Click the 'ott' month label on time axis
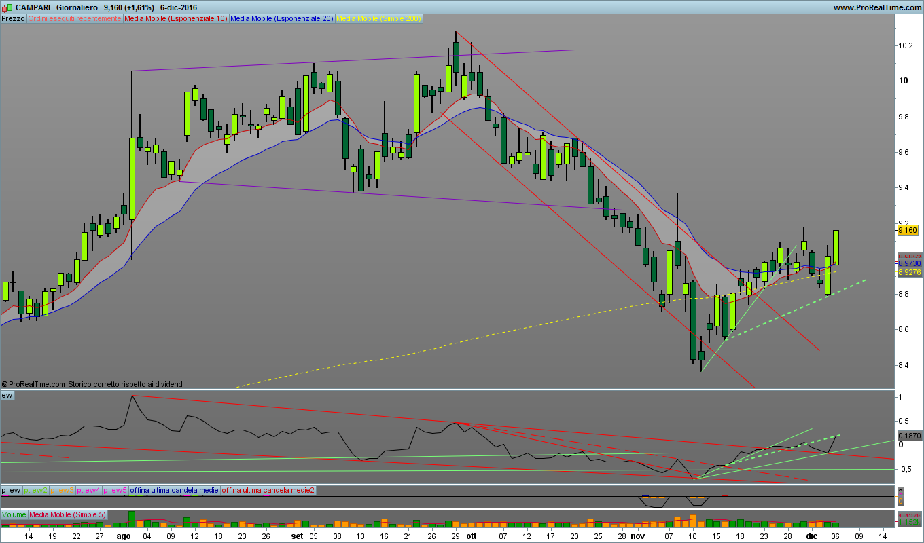This screenshot has width=924, height=543. [x=472, y=536]
